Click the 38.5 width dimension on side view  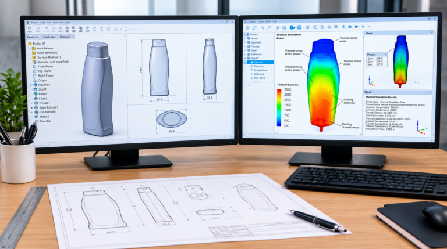point(210,98)
